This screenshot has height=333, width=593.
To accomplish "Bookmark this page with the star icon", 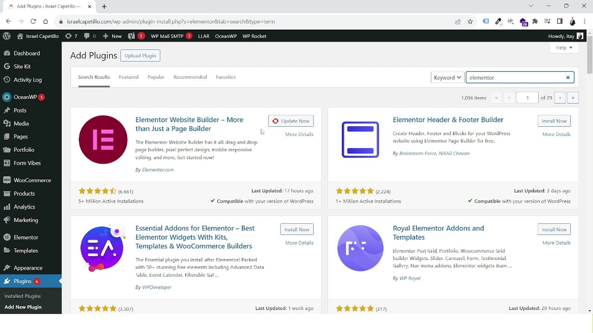I will point(470,21).
